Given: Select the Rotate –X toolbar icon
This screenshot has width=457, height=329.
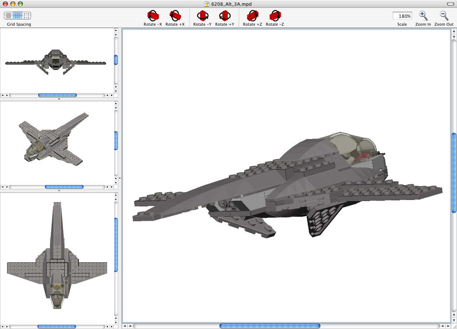Looking at the screenshot, I should [x=152, y=16].
